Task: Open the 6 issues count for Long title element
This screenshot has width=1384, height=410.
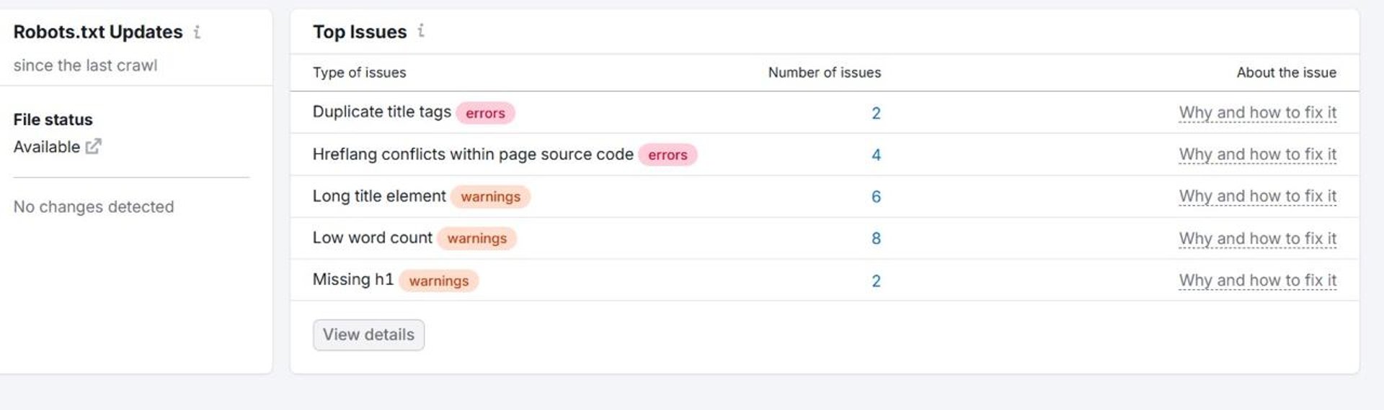Action: (876, 196)
